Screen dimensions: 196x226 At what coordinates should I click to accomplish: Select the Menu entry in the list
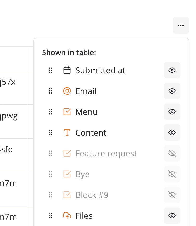(x=86, y=112)
